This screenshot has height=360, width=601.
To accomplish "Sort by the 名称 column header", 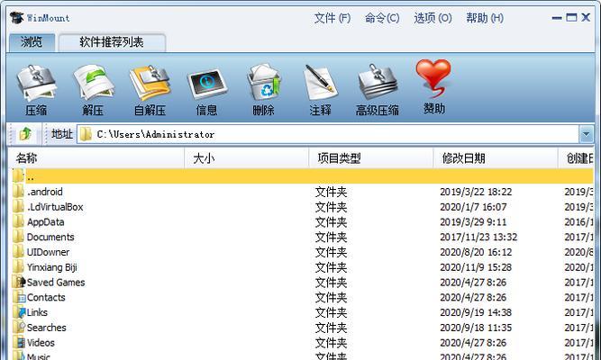I will tap(96, 158).
